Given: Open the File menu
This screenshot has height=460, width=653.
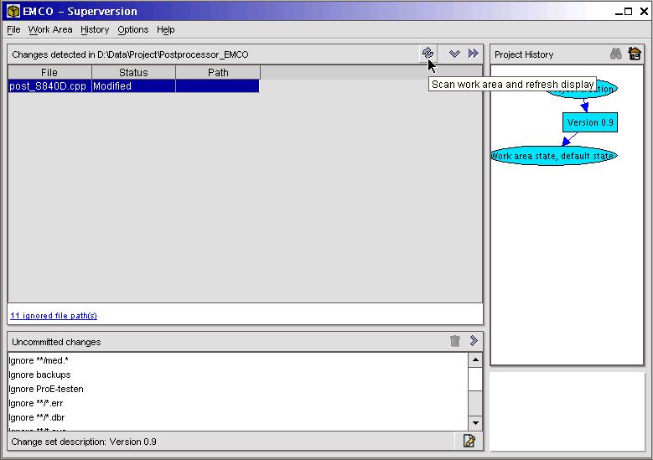Looking at the screenshot, I should pos(13,29).
